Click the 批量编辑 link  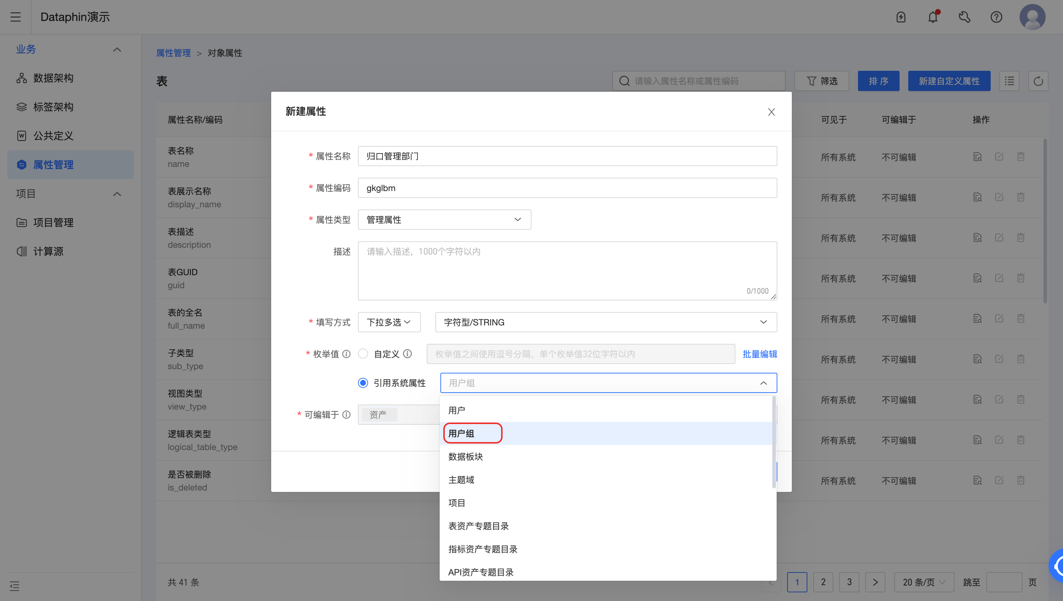(759, 354)
